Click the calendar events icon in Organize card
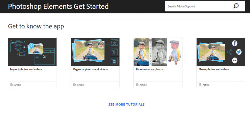Viewport: 250px width, 113px height. point(114,61)
